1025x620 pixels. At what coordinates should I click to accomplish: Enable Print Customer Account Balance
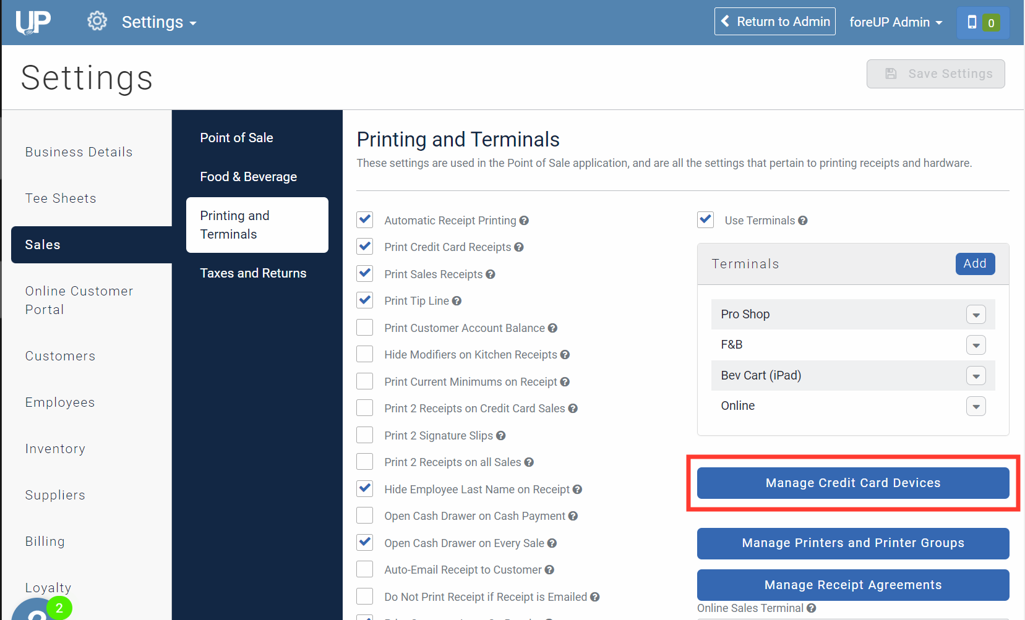point(364,327)
